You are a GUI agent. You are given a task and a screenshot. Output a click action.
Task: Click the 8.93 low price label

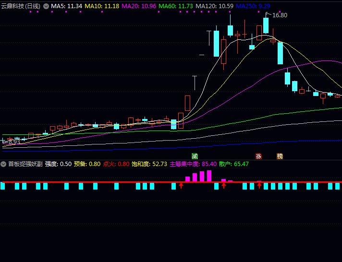click(13, 142)
